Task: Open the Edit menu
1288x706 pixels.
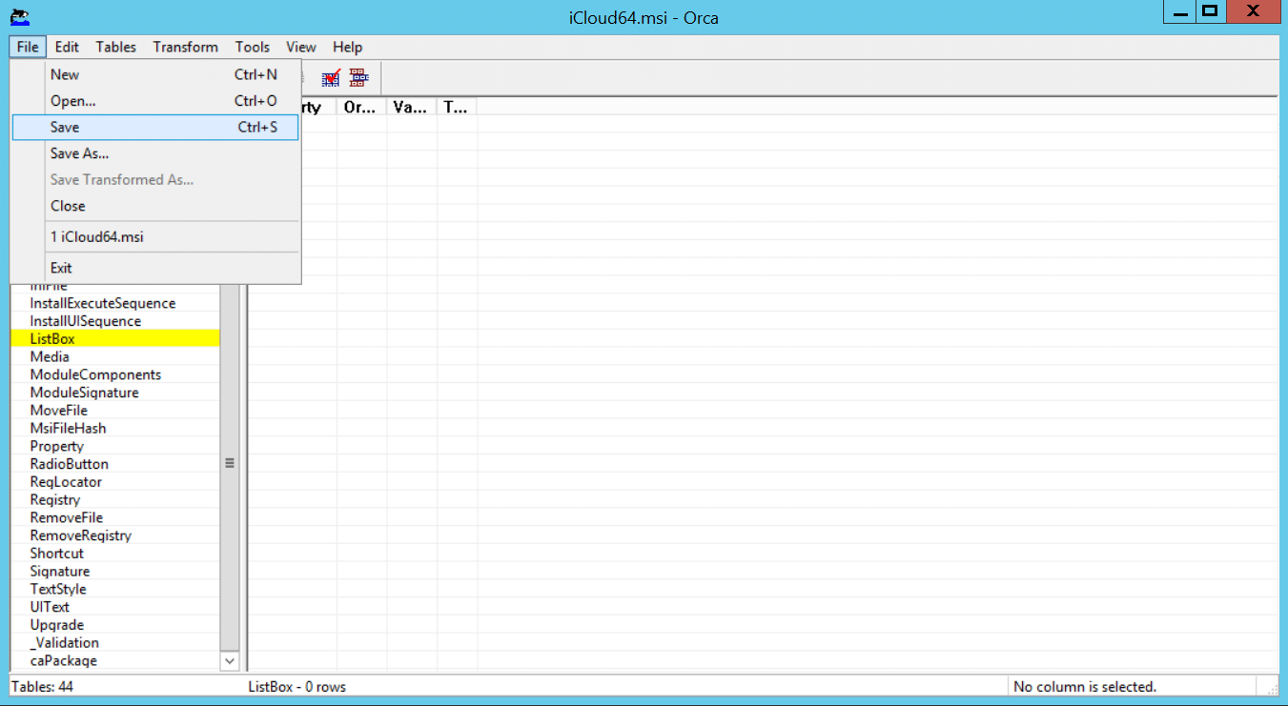Action: pos(67,47)
